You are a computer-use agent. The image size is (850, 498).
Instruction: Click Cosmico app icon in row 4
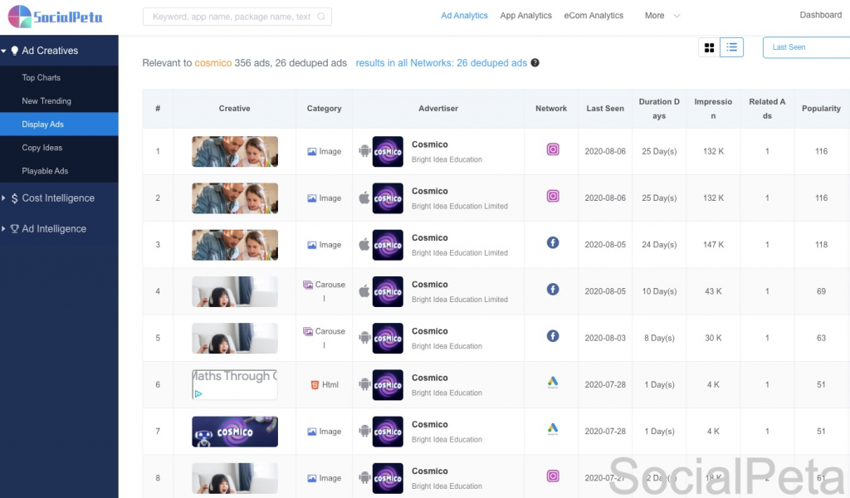(x=388, y=291)
